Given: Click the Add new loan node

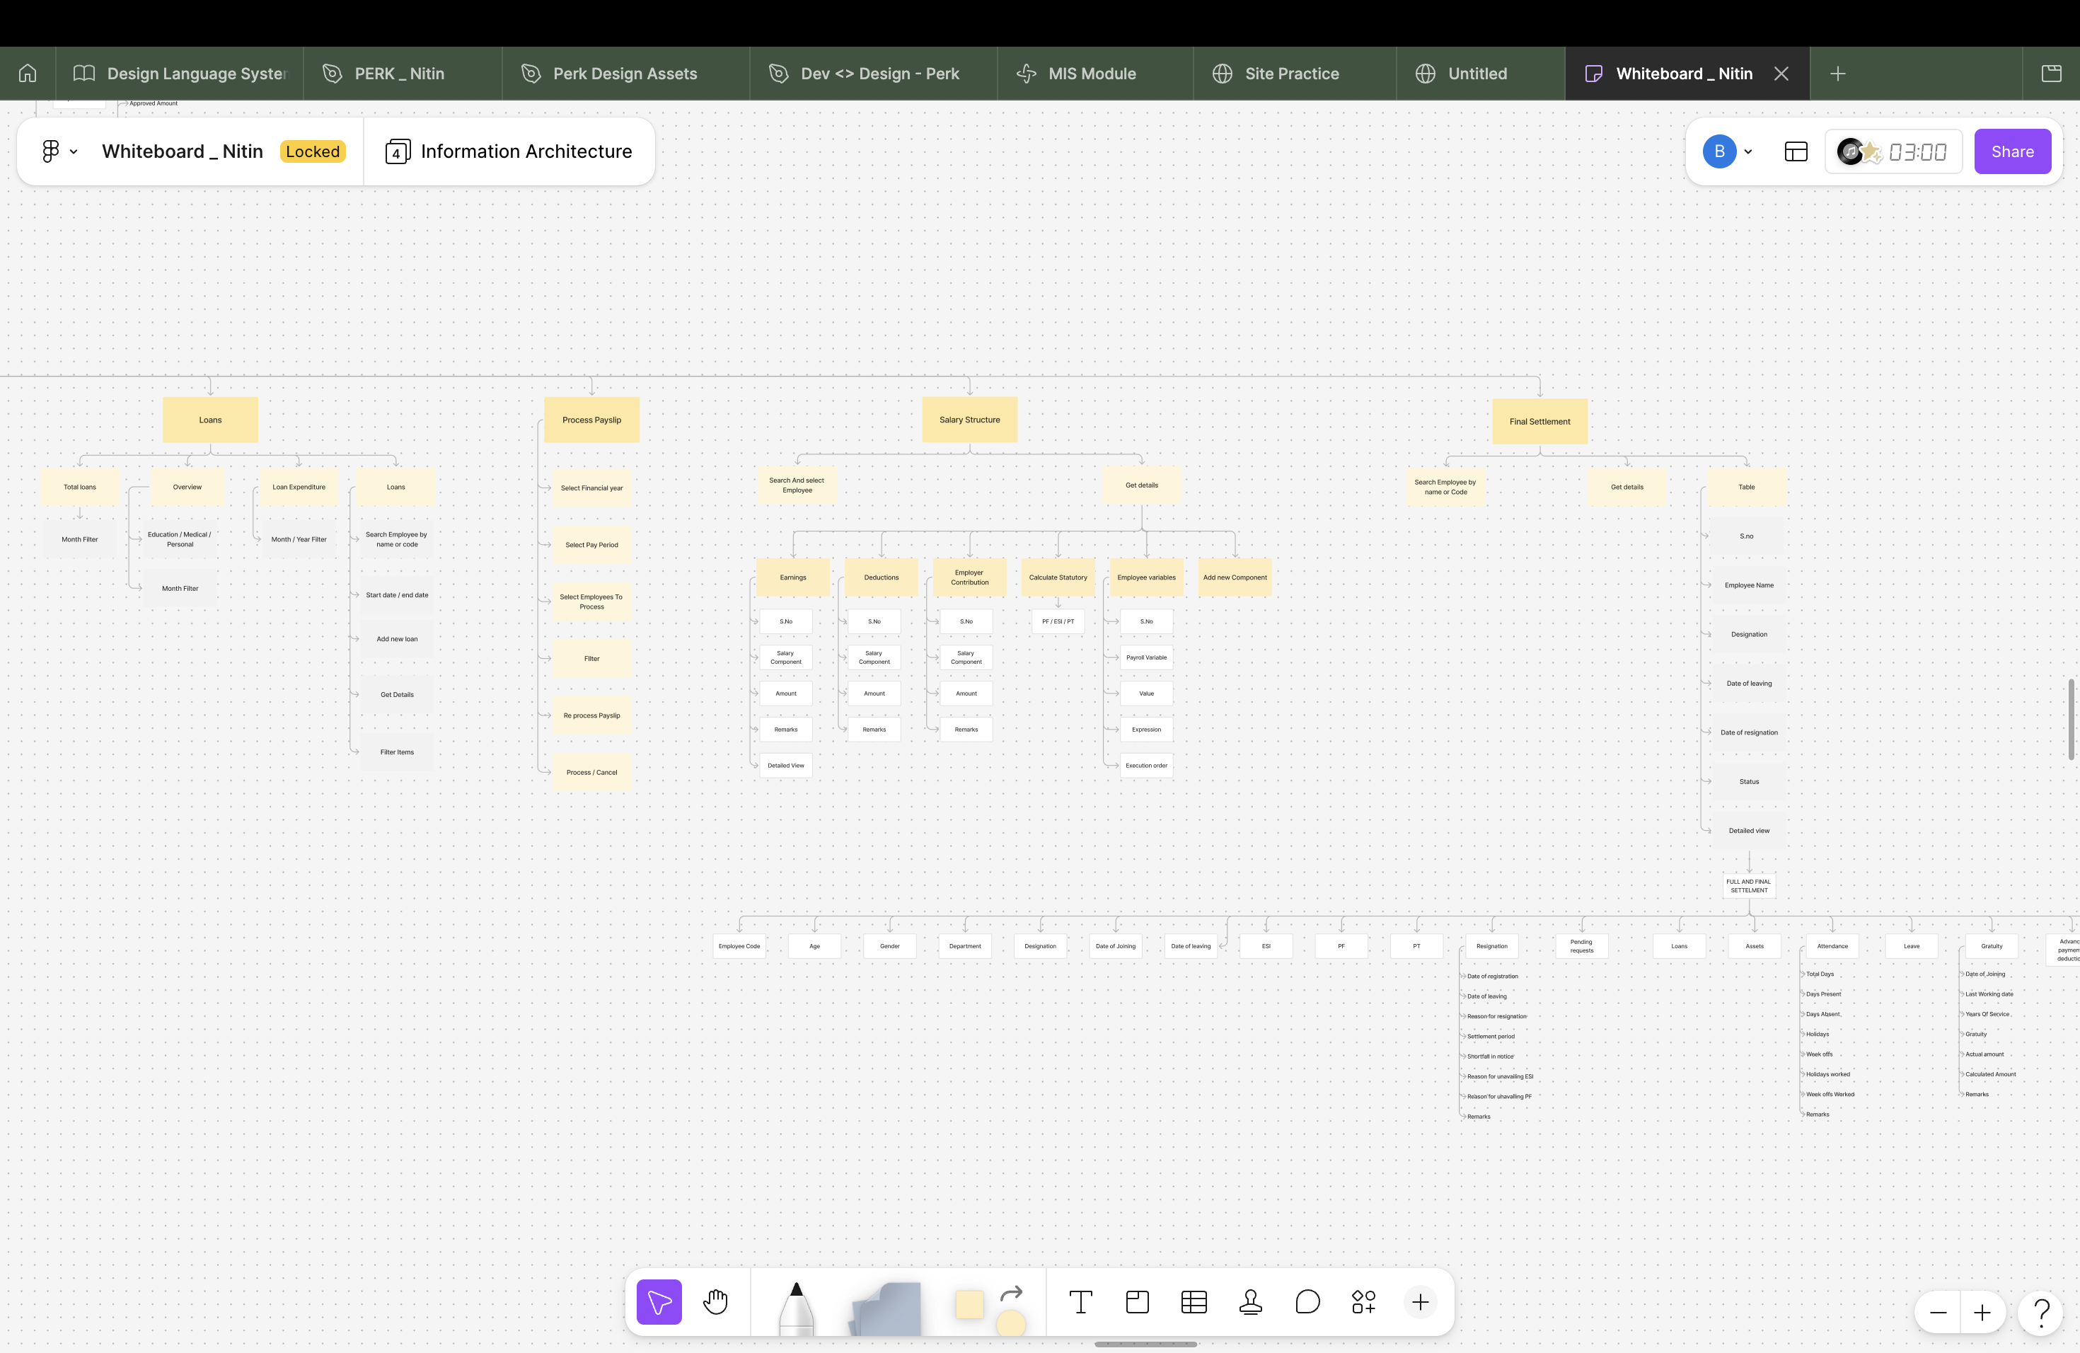Looking at the screenshot, I should [397, 639].
